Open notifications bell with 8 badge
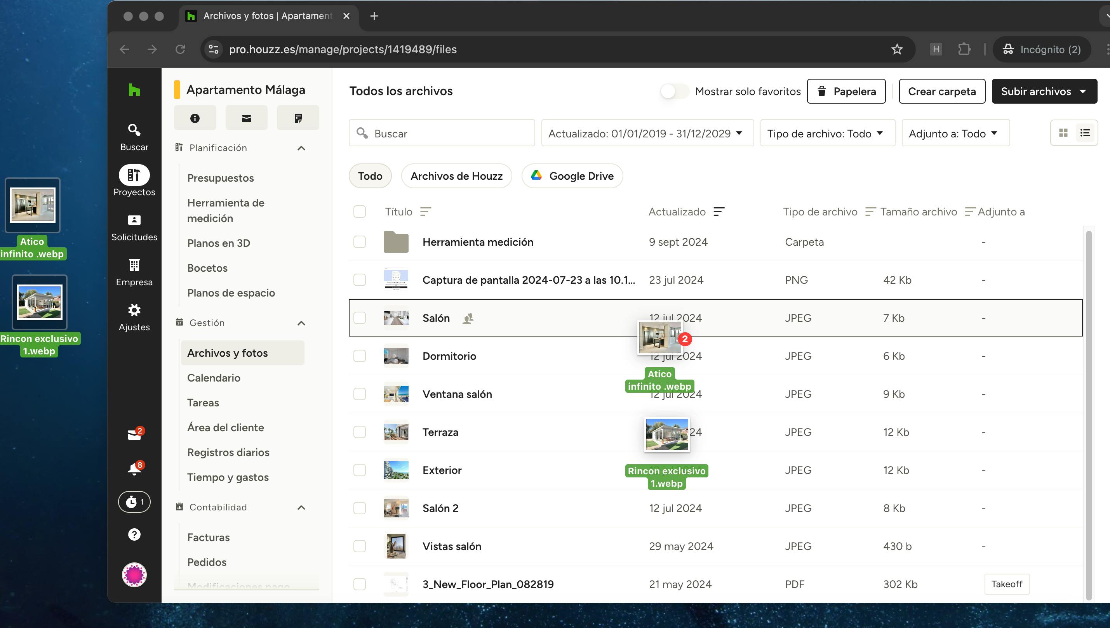Viewport: 1110px width, 628px height. (134, 469)
